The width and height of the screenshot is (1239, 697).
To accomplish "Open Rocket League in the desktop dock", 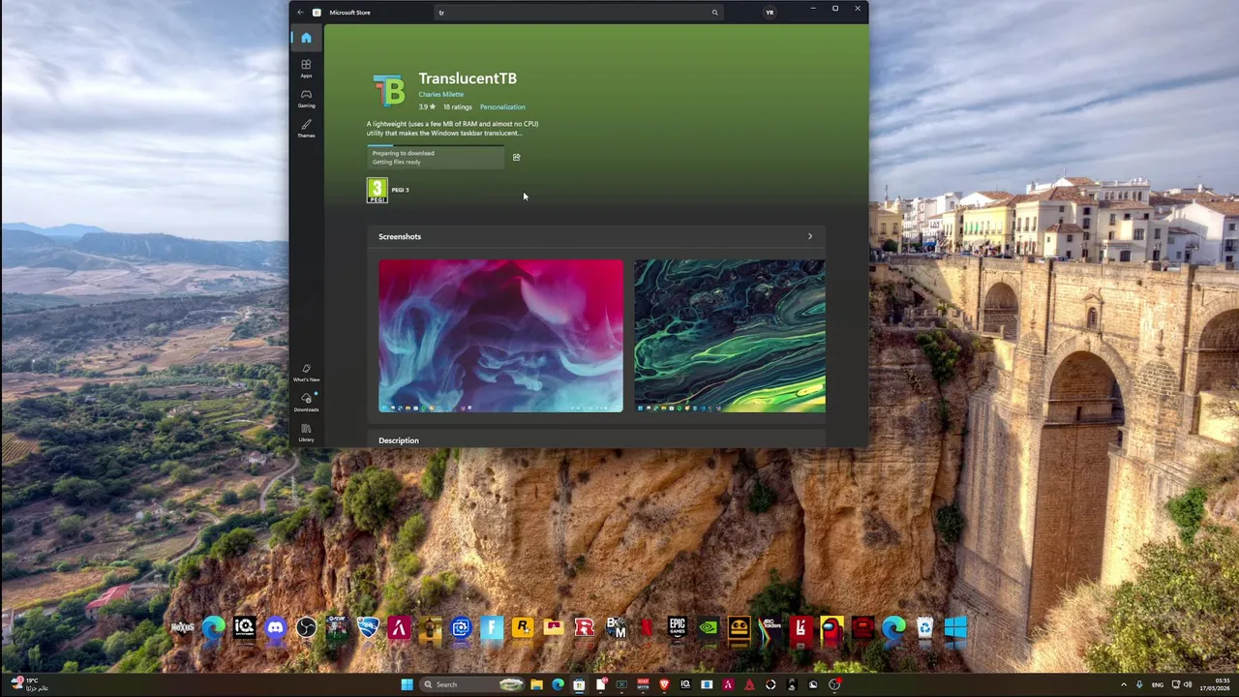I will click(368, 628).
